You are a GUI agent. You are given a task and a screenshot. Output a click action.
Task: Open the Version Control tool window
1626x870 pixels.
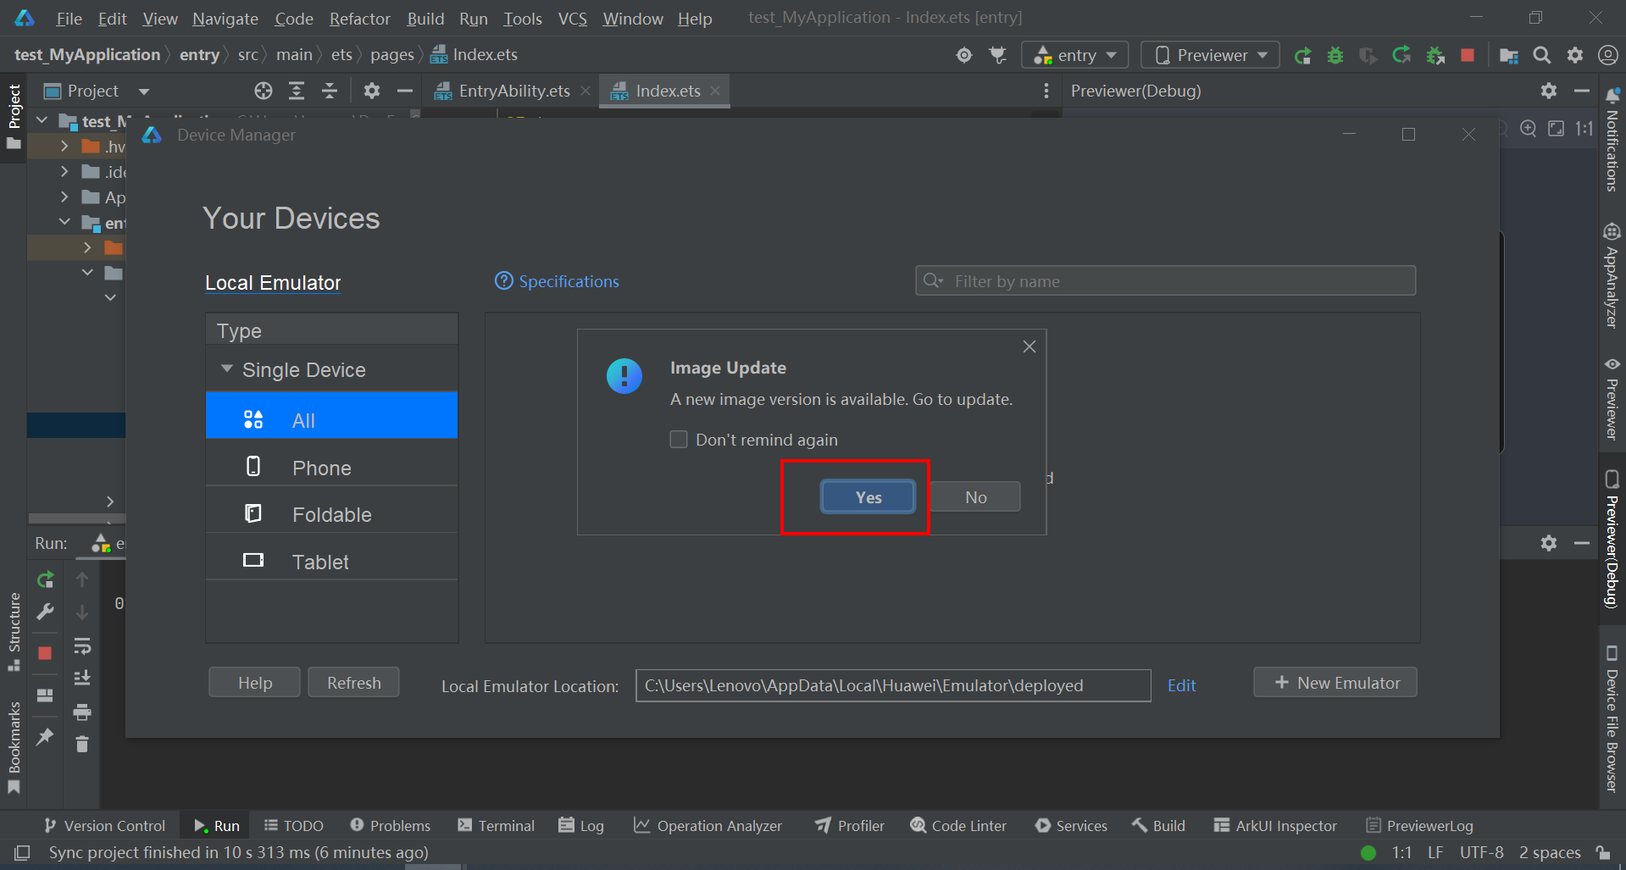[104, 826]
